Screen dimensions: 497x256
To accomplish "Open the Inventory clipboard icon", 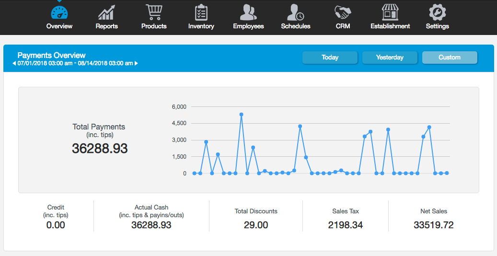I will click(x=201, y=12).
